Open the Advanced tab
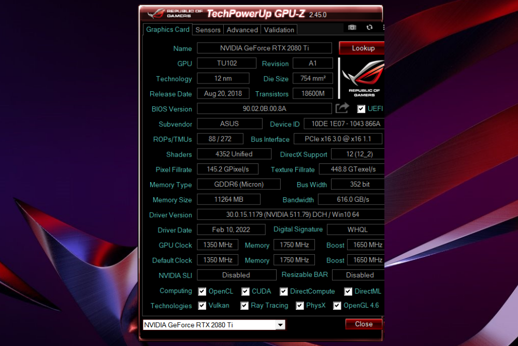The image size is (518, 346). [242, 30]
